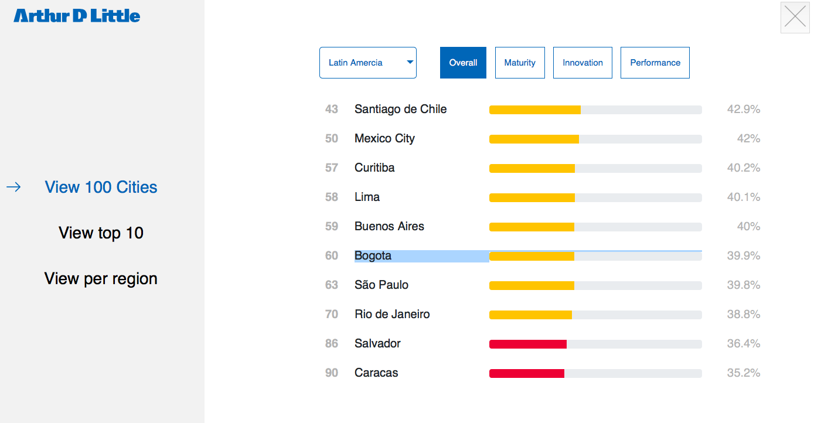Click the 35.2% score value

[x=744, y=373]
